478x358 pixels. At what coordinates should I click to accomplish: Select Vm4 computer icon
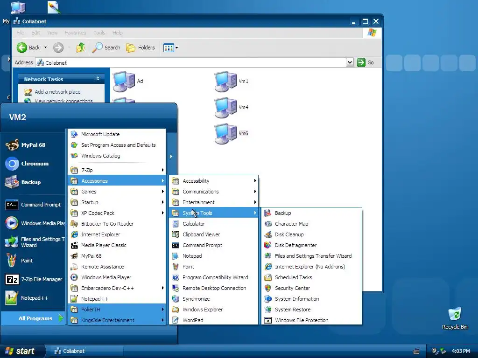point(232,108)
